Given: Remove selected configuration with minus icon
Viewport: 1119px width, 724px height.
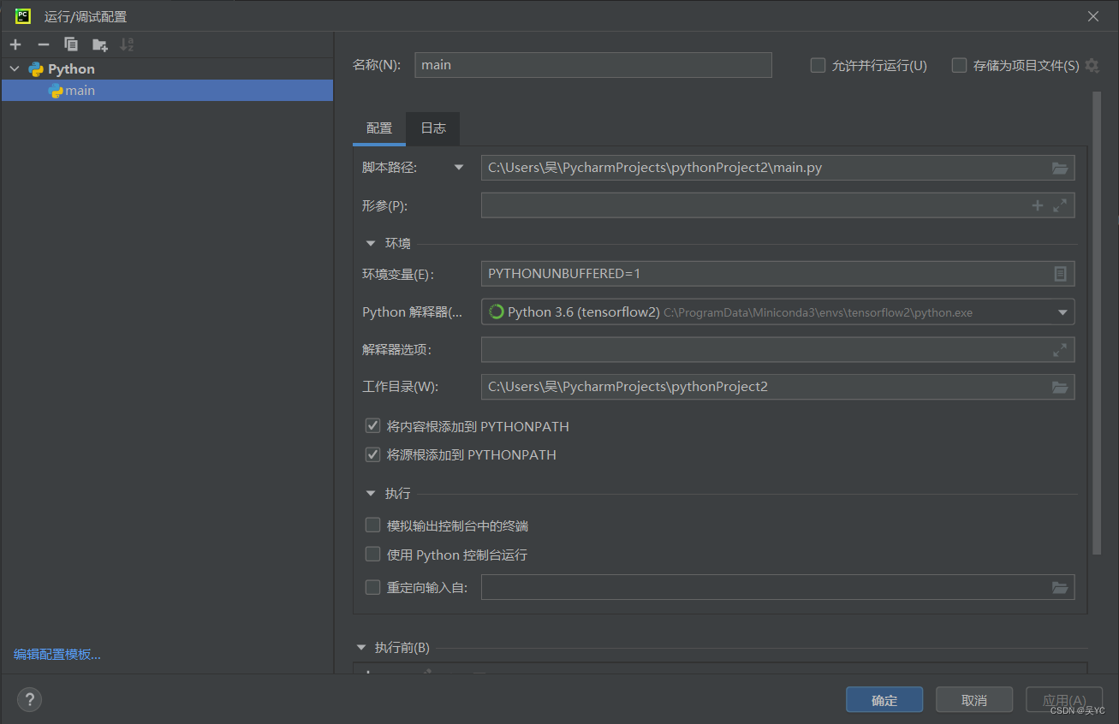Looking at the screenshot, I should 44,45.
